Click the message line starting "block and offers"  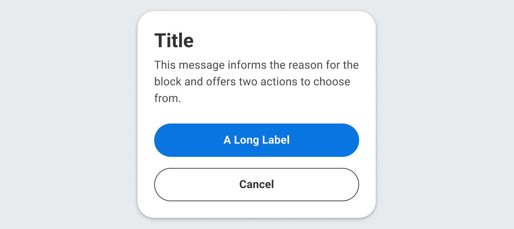252,82
